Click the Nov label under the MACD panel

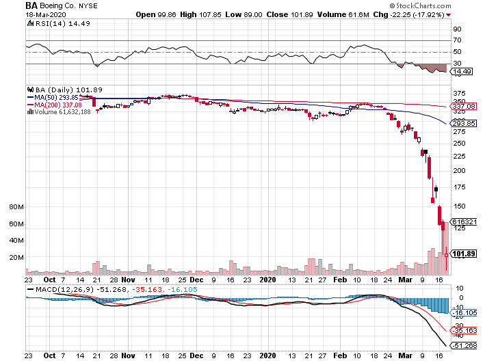128,355
